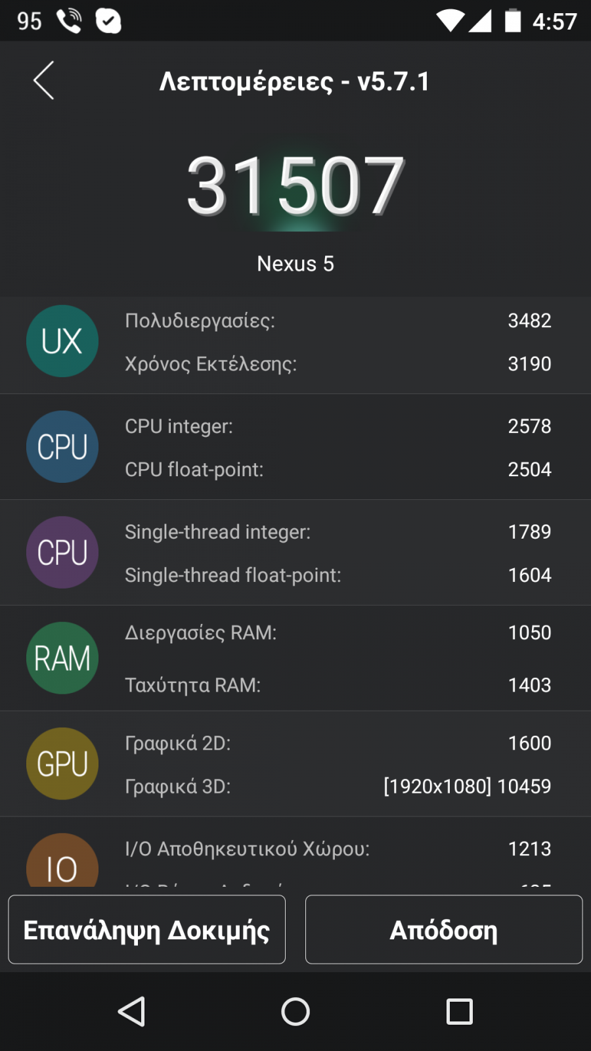Tap the Android recent apps square
591x1051 pixels.
click(460, 1012)
